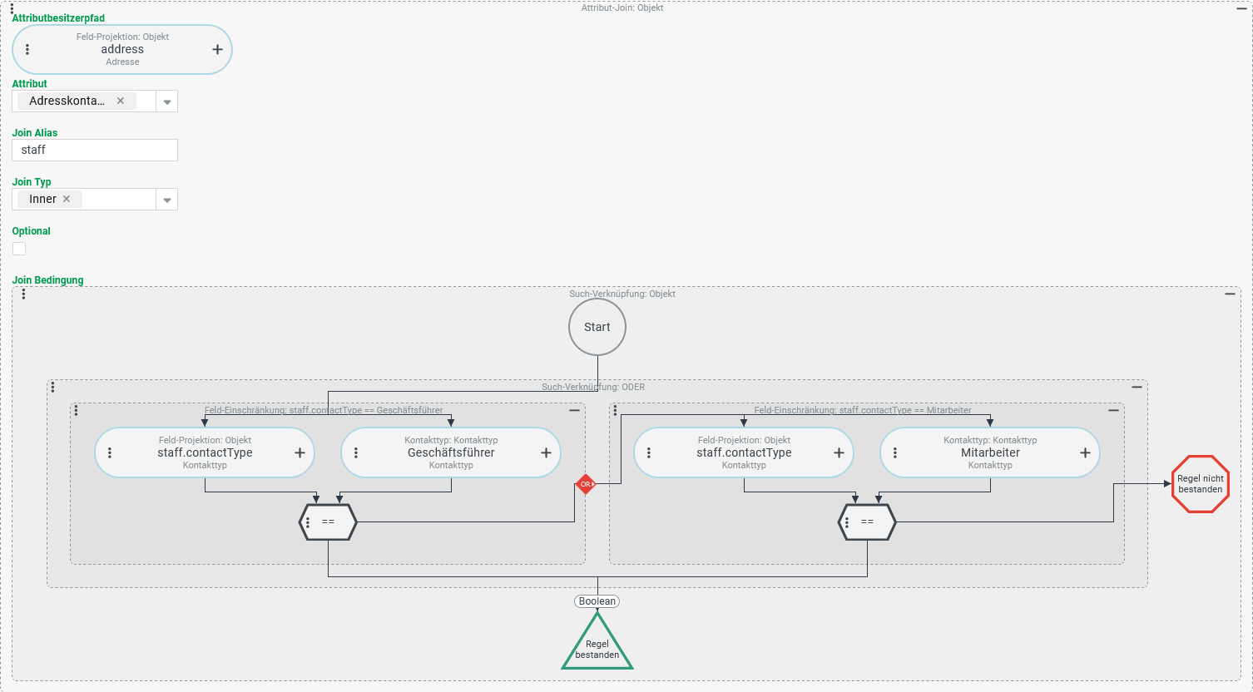Toggle the Optional checkbox
Screen dimensions: 1253x692
19,249
